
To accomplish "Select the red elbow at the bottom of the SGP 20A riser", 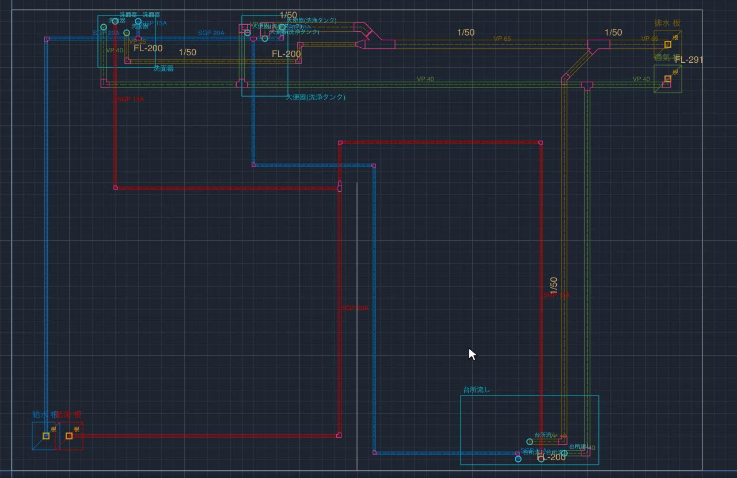I will click(x=339, y=435).
